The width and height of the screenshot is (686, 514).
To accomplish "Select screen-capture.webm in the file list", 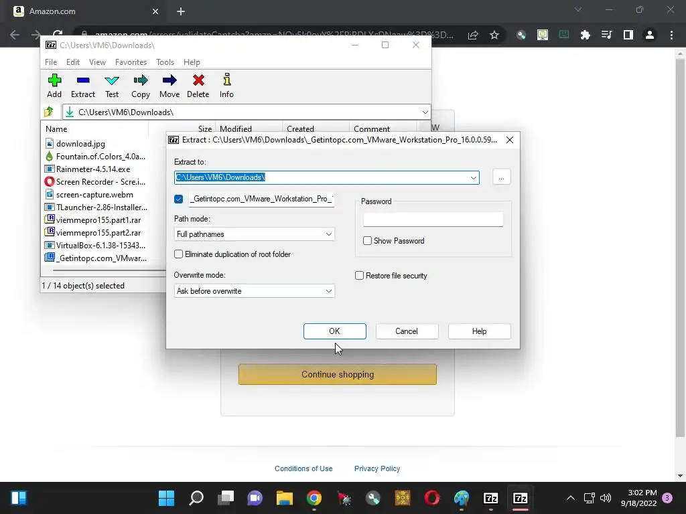I will click(94, 195).
